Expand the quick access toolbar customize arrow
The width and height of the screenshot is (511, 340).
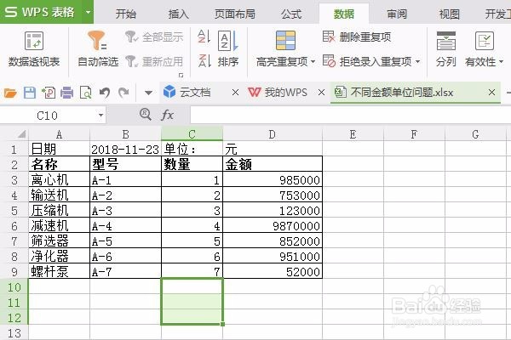click(x=148, y=93)
